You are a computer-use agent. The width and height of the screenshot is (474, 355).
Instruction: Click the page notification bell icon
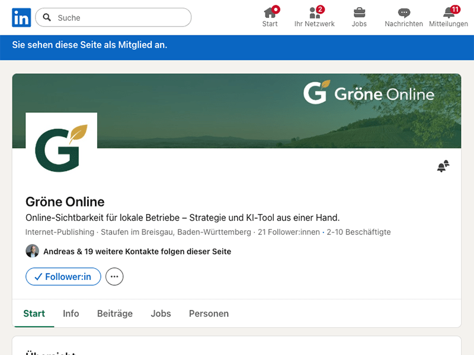click(x=443, y=166)
